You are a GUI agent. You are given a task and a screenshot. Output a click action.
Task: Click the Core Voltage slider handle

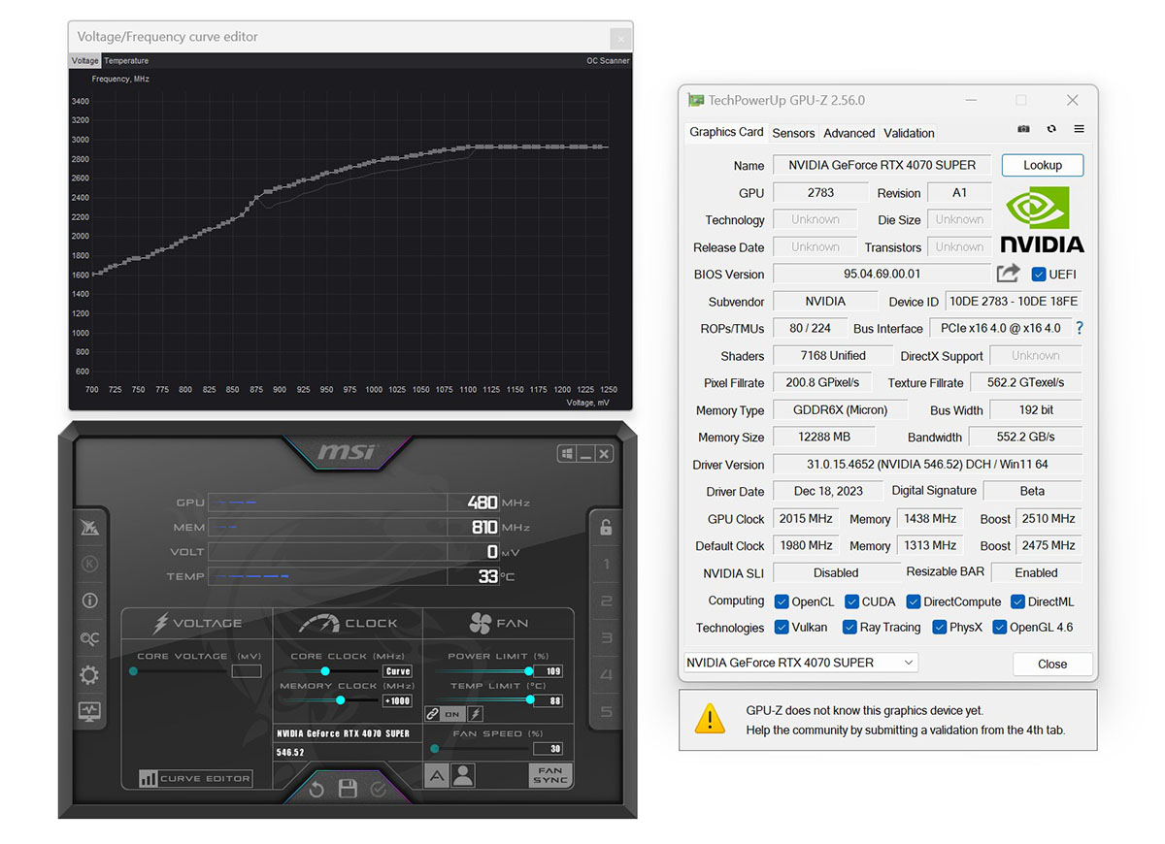click(x=133, y=670)
